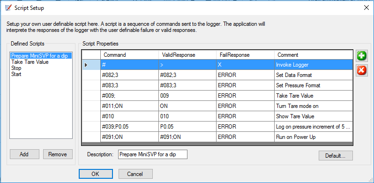
Task: Close the Script Setup dialog
Action: point(367,8)
